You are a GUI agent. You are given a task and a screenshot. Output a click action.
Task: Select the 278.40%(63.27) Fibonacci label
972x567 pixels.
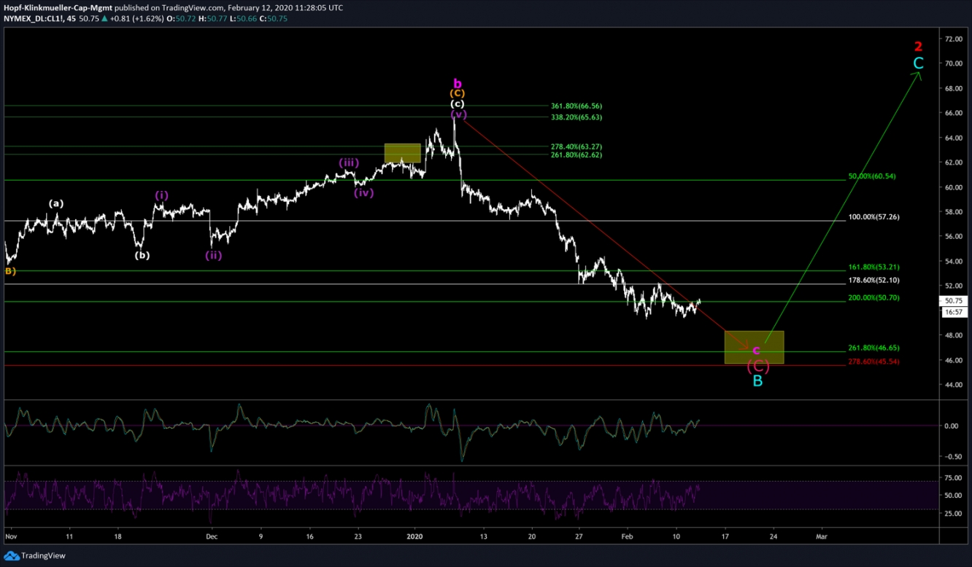click(x=576, y=146)
